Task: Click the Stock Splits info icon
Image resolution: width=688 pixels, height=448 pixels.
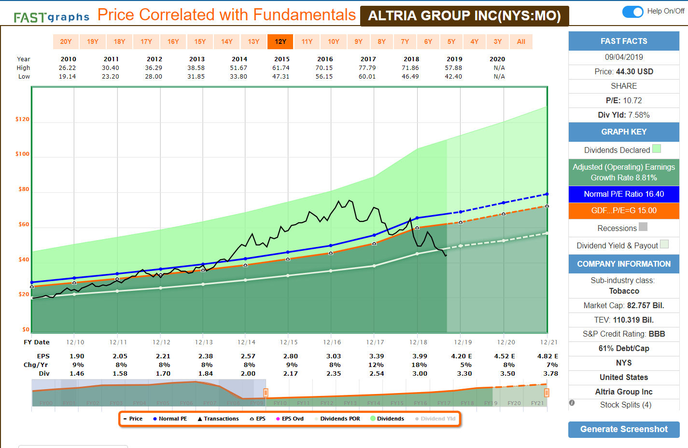Action: click(x=572, y=403)
